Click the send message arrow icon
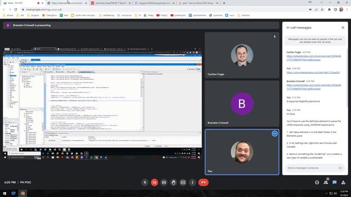This screenshot has height=197, width=351. (x=341, y=168)
